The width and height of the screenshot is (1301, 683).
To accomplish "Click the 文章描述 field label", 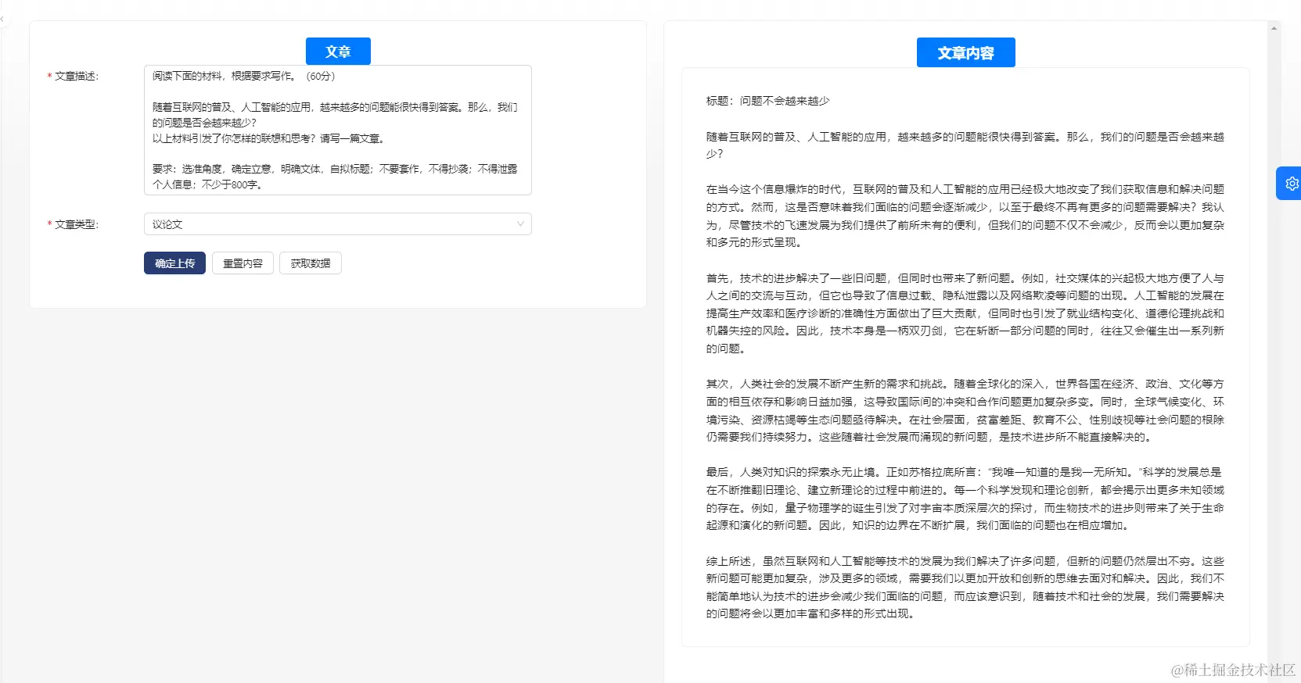I will pyautogui.click(x=76, y=76).
